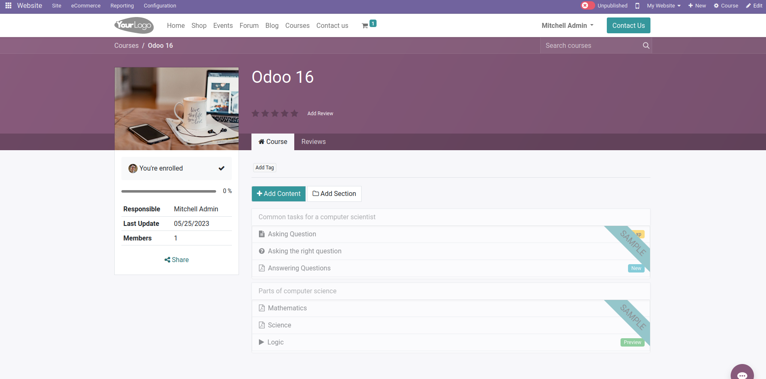
Task: Switch to the Reviews tab
Action: [313, 142]
